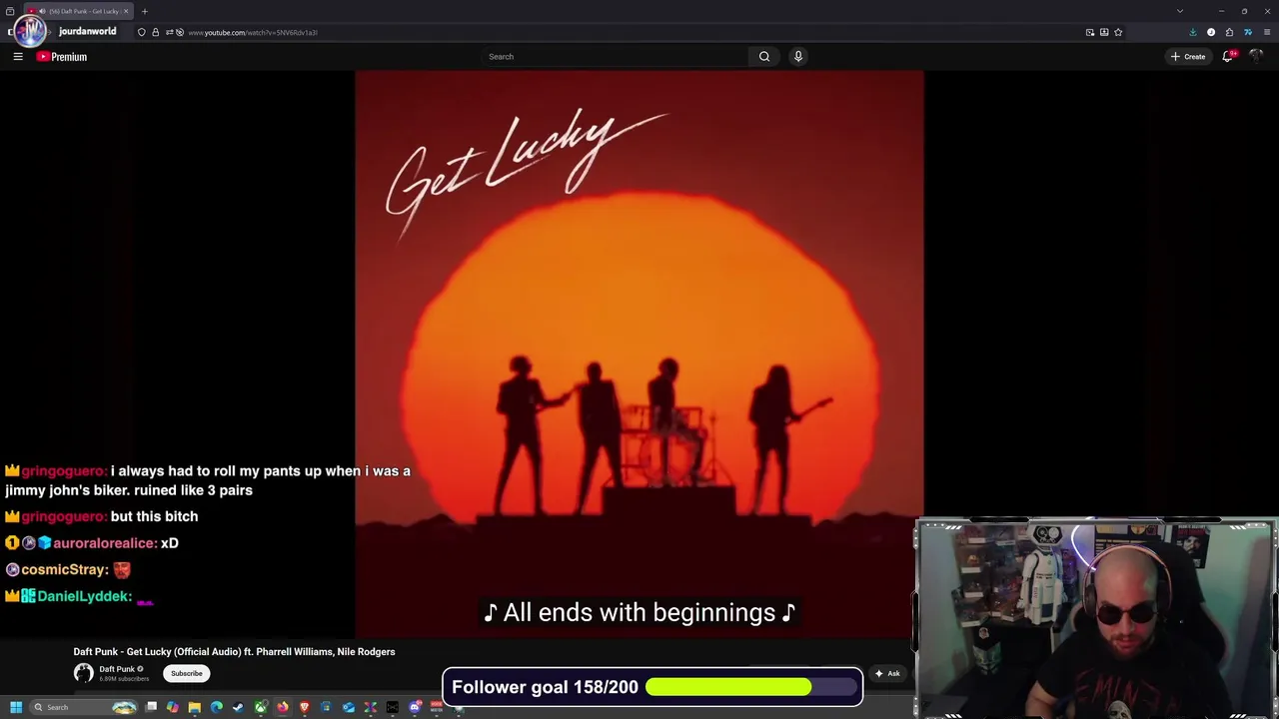1279x719 pixels.
Task: Click the second address bar icon left of the star
Action: 1104,33
